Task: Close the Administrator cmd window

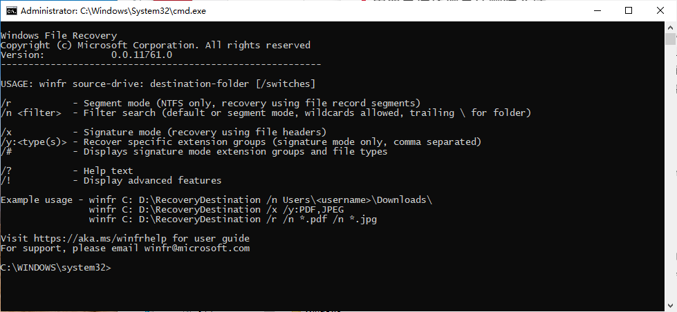Action: 660,10
